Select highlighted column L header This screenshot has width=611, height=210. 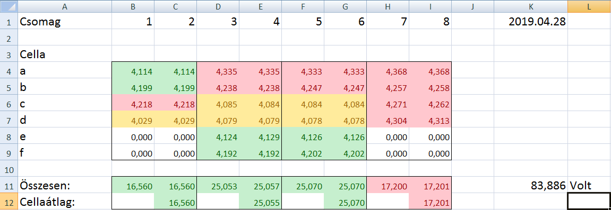589,6
